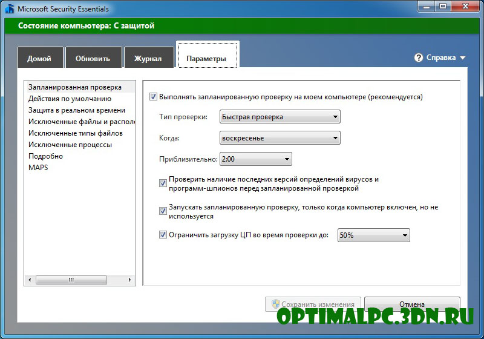Select the Параметры tab
This screenshot has width=484, height=339.
[x=208, y=56]
